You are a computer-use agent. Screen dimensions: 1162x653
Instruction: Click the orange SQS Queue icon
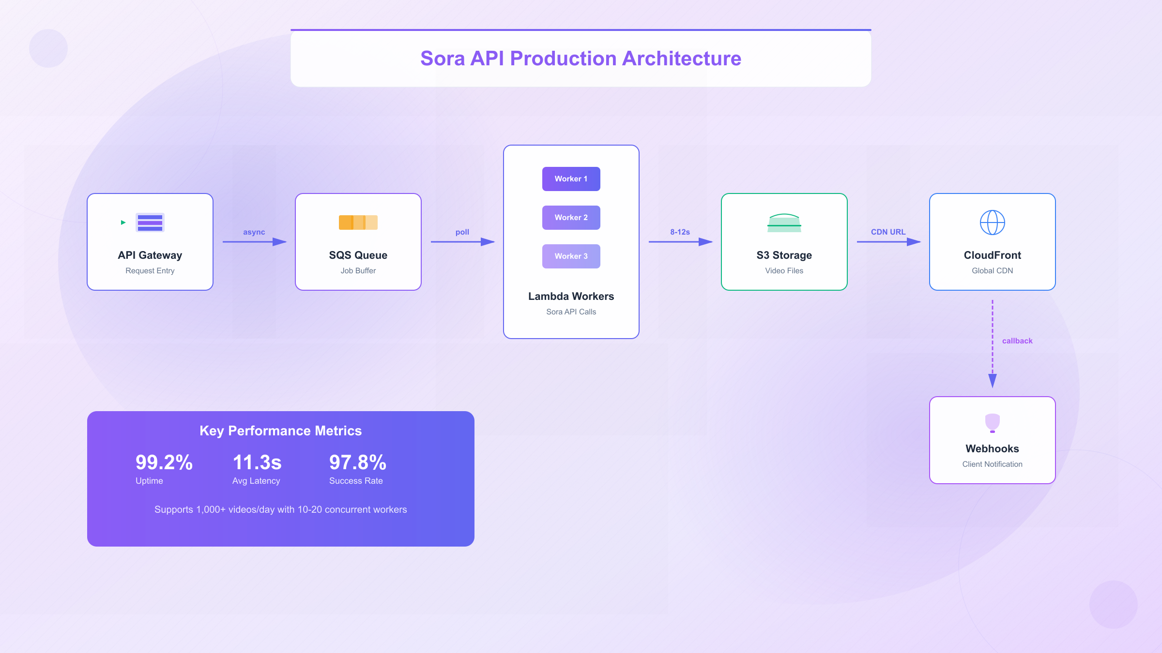tap(358, 223)
